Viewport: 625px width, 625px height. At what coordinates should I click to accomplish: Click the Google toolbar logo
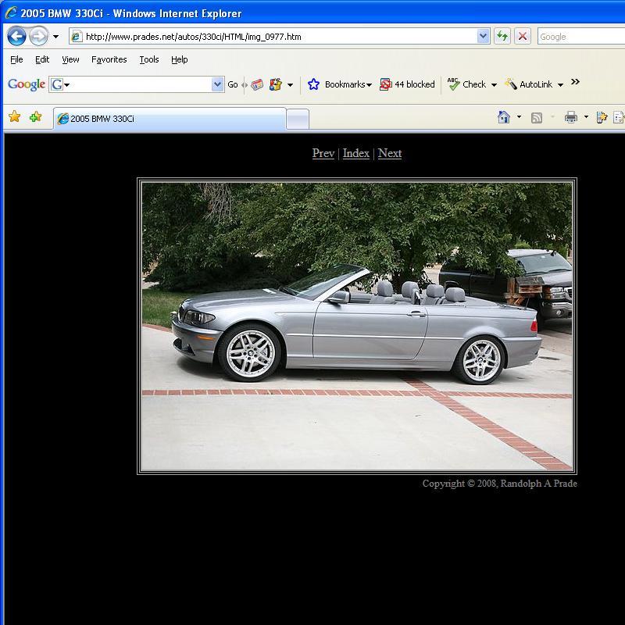pos(27,84)
